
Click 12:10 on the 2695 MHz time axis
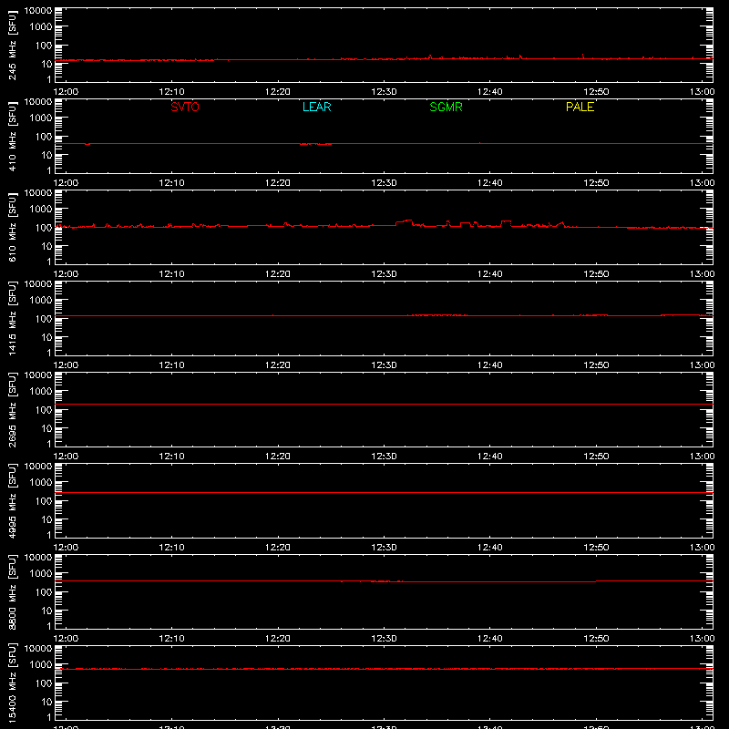171,457
